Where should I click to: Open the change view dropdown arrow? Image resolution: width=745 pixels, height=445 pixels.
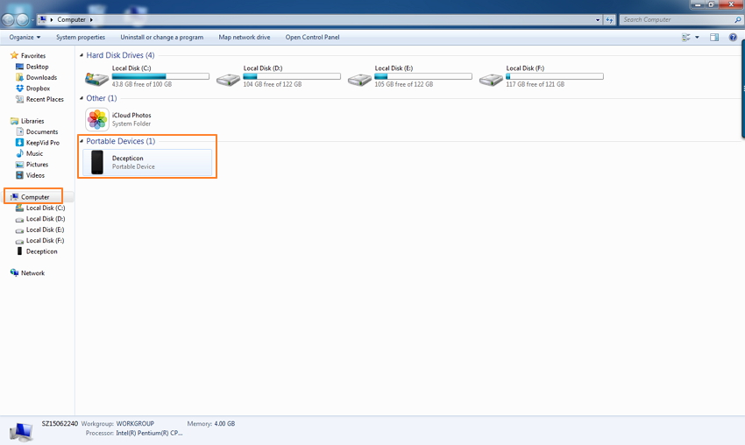click(698, 38)
